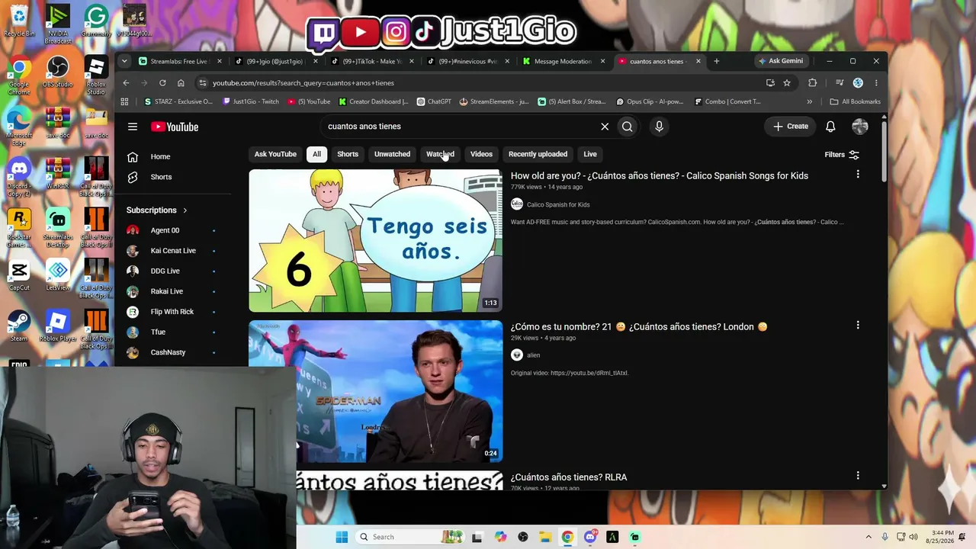This screenshot has height=549, width=976.
Task: Open YouTube notifications bell
Action: tap(830, 127)
